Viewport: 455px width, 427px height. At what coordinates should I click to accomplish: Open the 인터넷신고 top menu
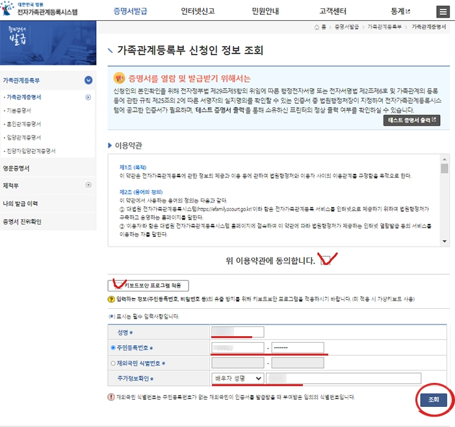[198, 11]
